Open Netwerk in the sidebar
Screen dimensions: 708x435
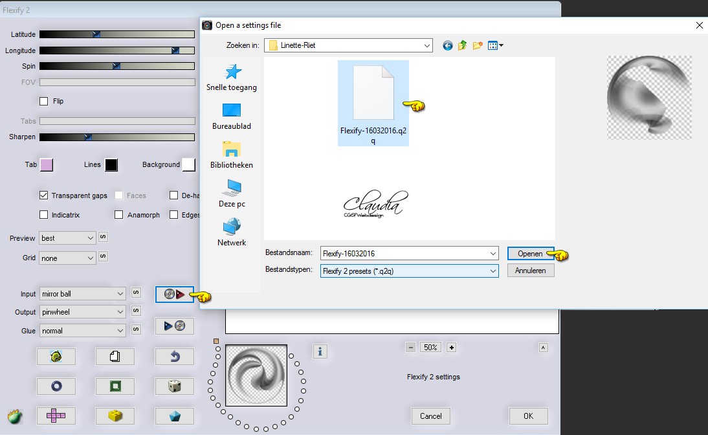tap(232, 233)
